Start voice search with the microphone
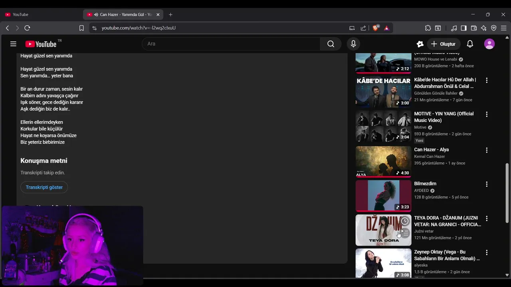The height and width of the screenshot is (287, 511). [x=353, y=44]
